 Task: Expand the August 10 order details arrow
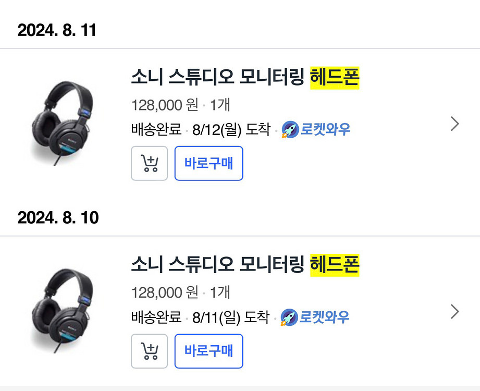point(455,311)
